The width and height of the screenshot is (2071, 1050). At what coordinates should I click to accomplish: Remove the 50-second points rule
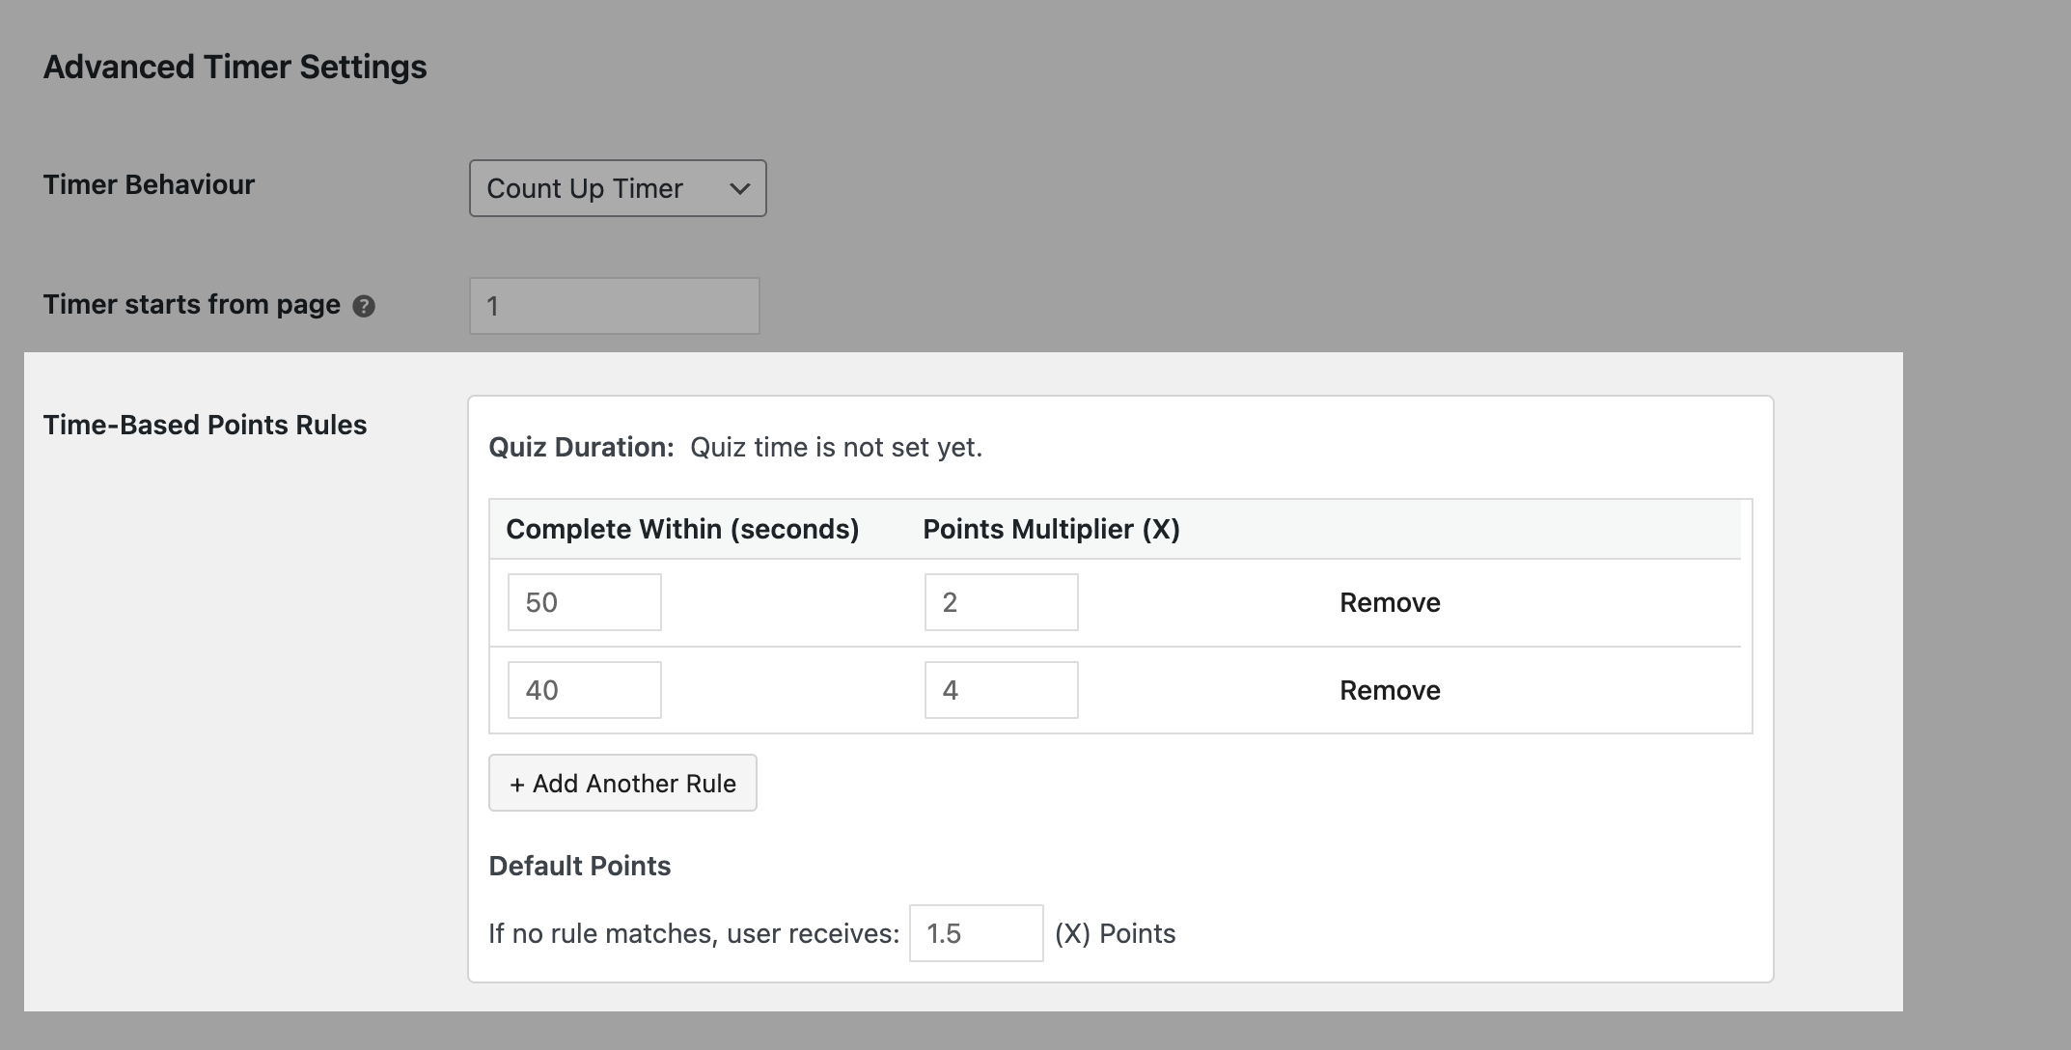(x=1388, y=601)
